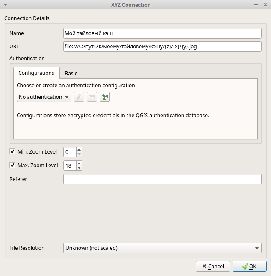The width and height of the screenshot is (271, 276).
Task: Click the maximize plus icon in title bar
Action: point(256,5)
